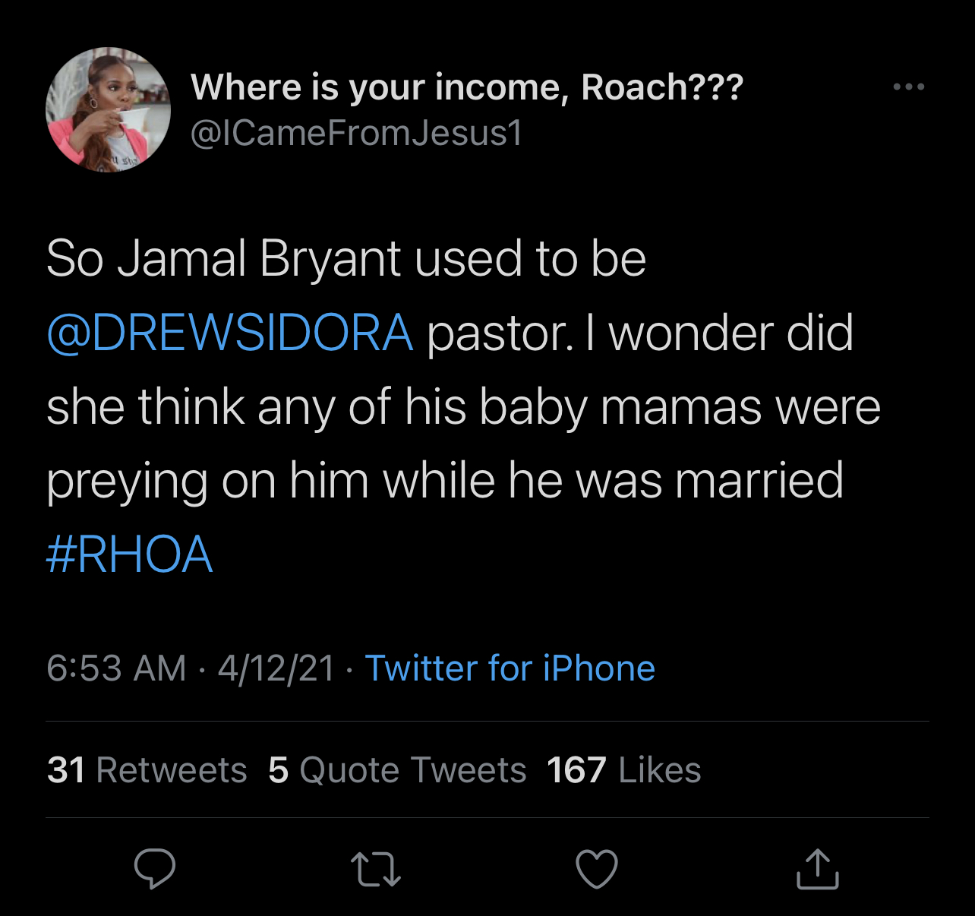Open the author's profile picture
Image resolution: width=975 pixels, height=916 pixels.
(109, 110)
